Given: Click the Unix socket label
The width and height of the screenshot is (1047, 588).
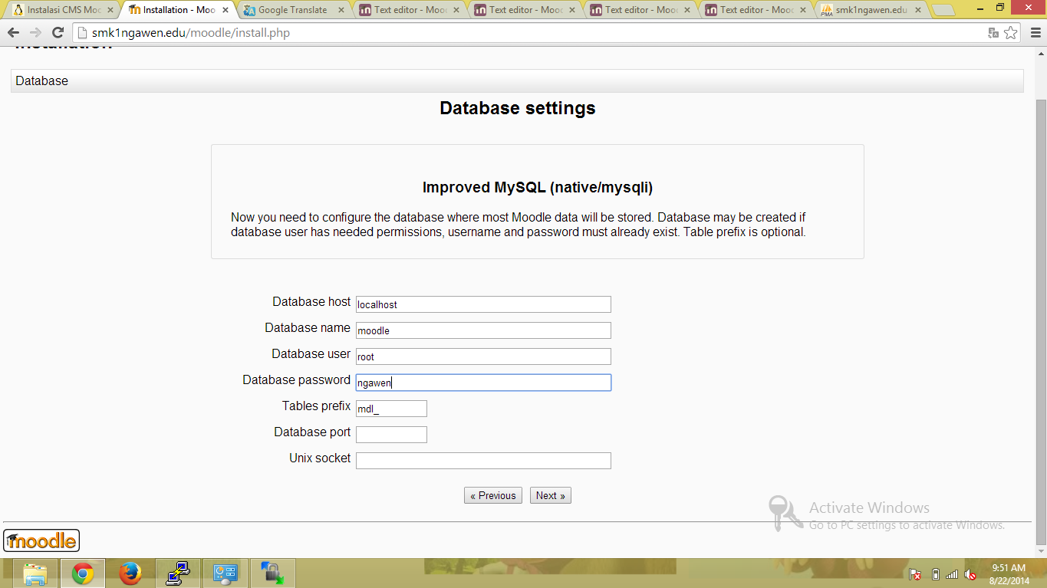Looking at the screenshot, I should coord(320,458).
